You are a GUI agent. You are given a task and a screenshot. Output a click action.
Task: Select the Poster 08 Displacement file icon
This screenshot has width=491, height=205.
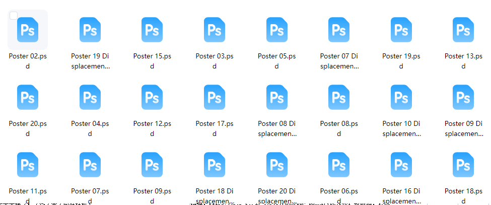pyautogui.click(x=277, y=97)
